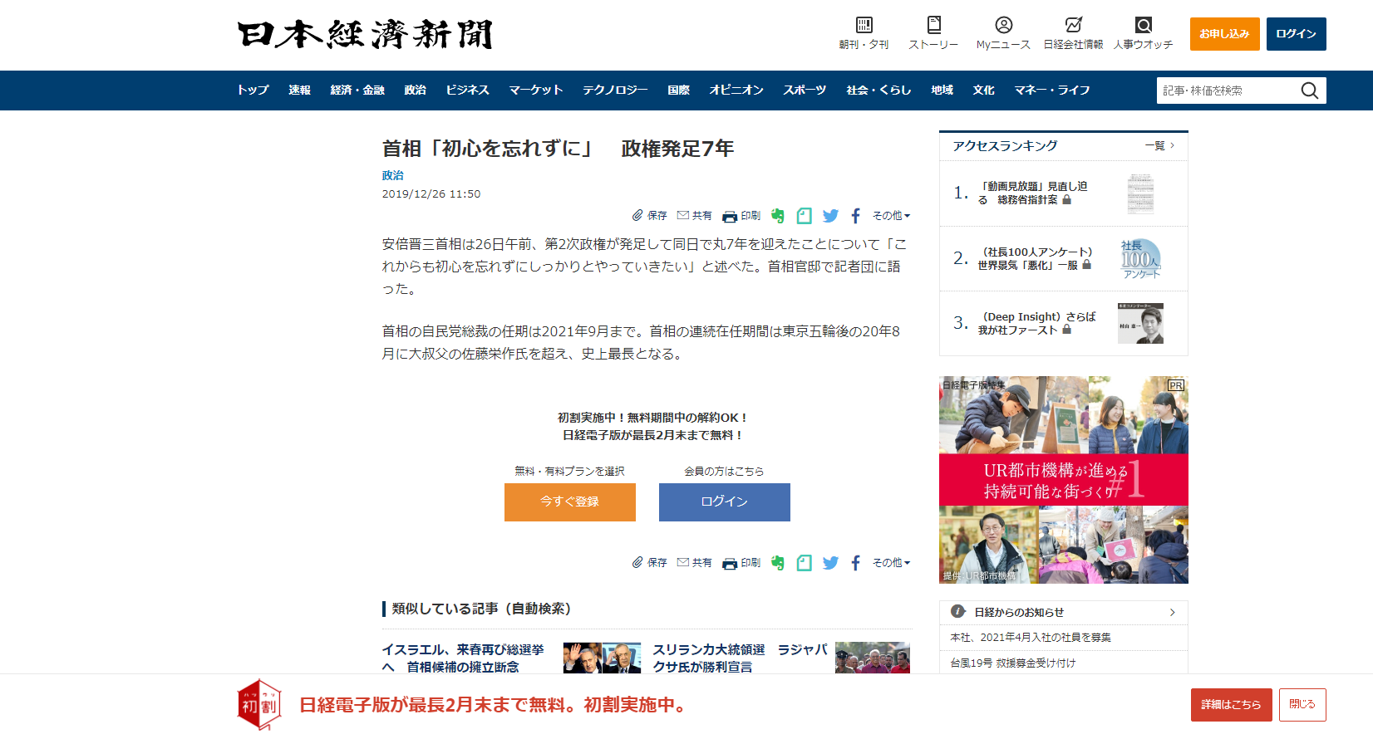Open notice 本社、2021年4月入社の社員を募集
The height and width of the screenshot is (734, 1373).
1031,638
